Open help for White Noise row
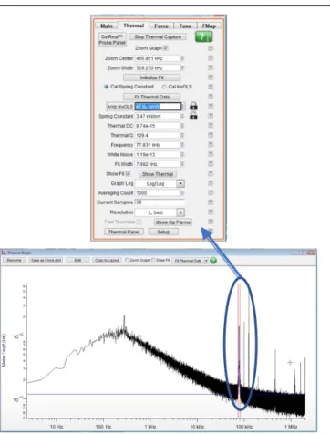 (x=211, y=154)
